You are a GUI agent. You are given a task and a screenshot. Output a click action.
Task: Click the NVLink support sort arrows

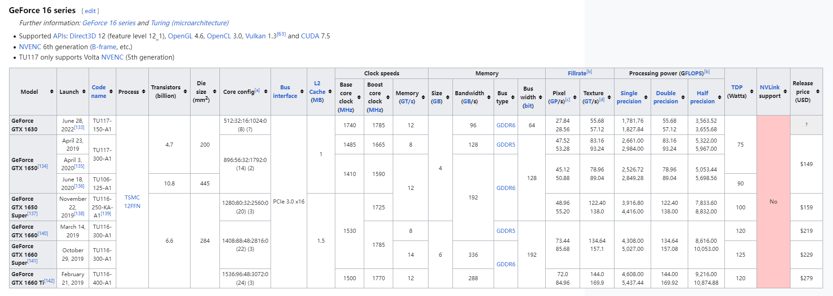click(x=785, y=92)
